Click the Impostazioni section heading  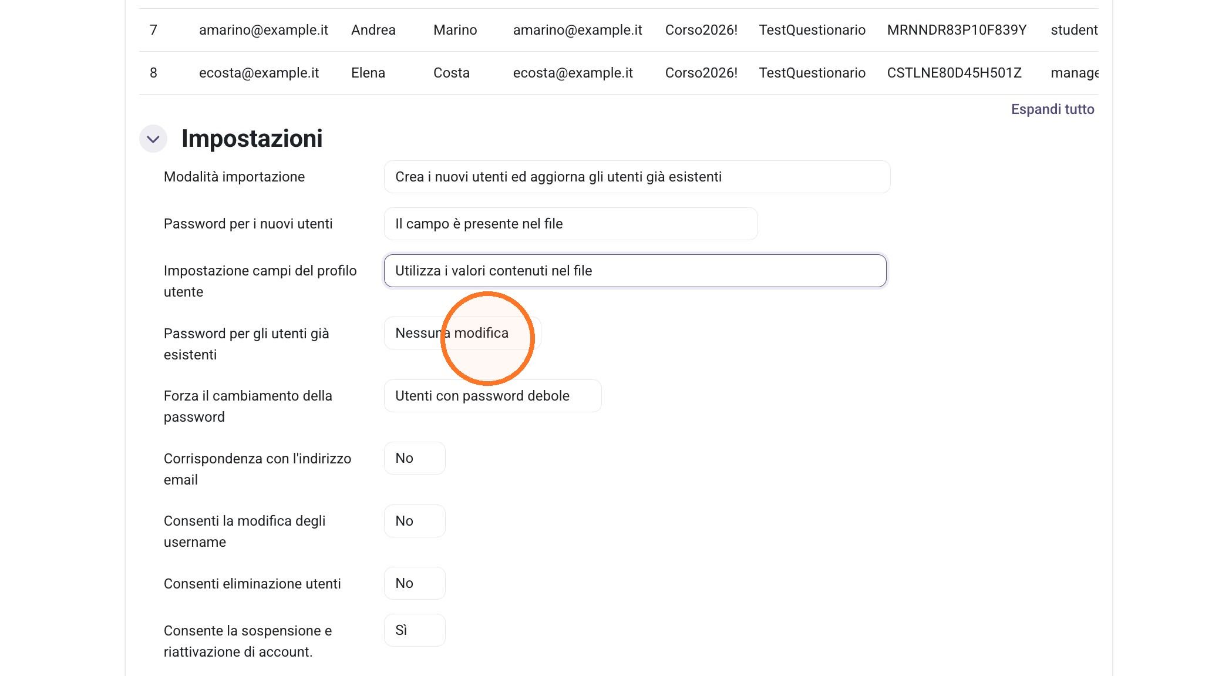(x=252, y=139)
